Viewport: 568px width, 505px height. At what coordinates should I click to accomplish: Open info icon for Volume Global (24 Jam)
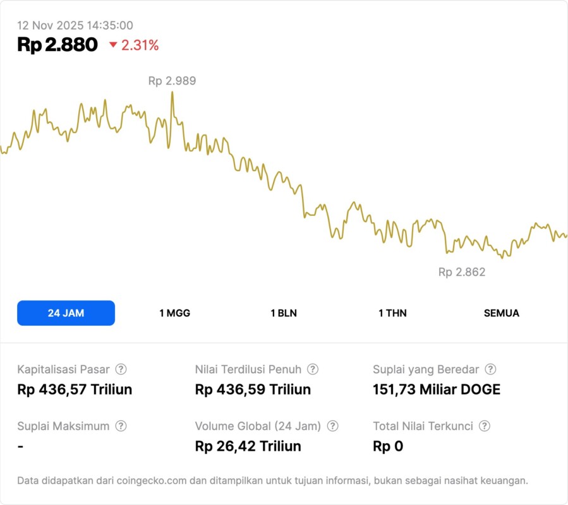(x=333, y=426)
